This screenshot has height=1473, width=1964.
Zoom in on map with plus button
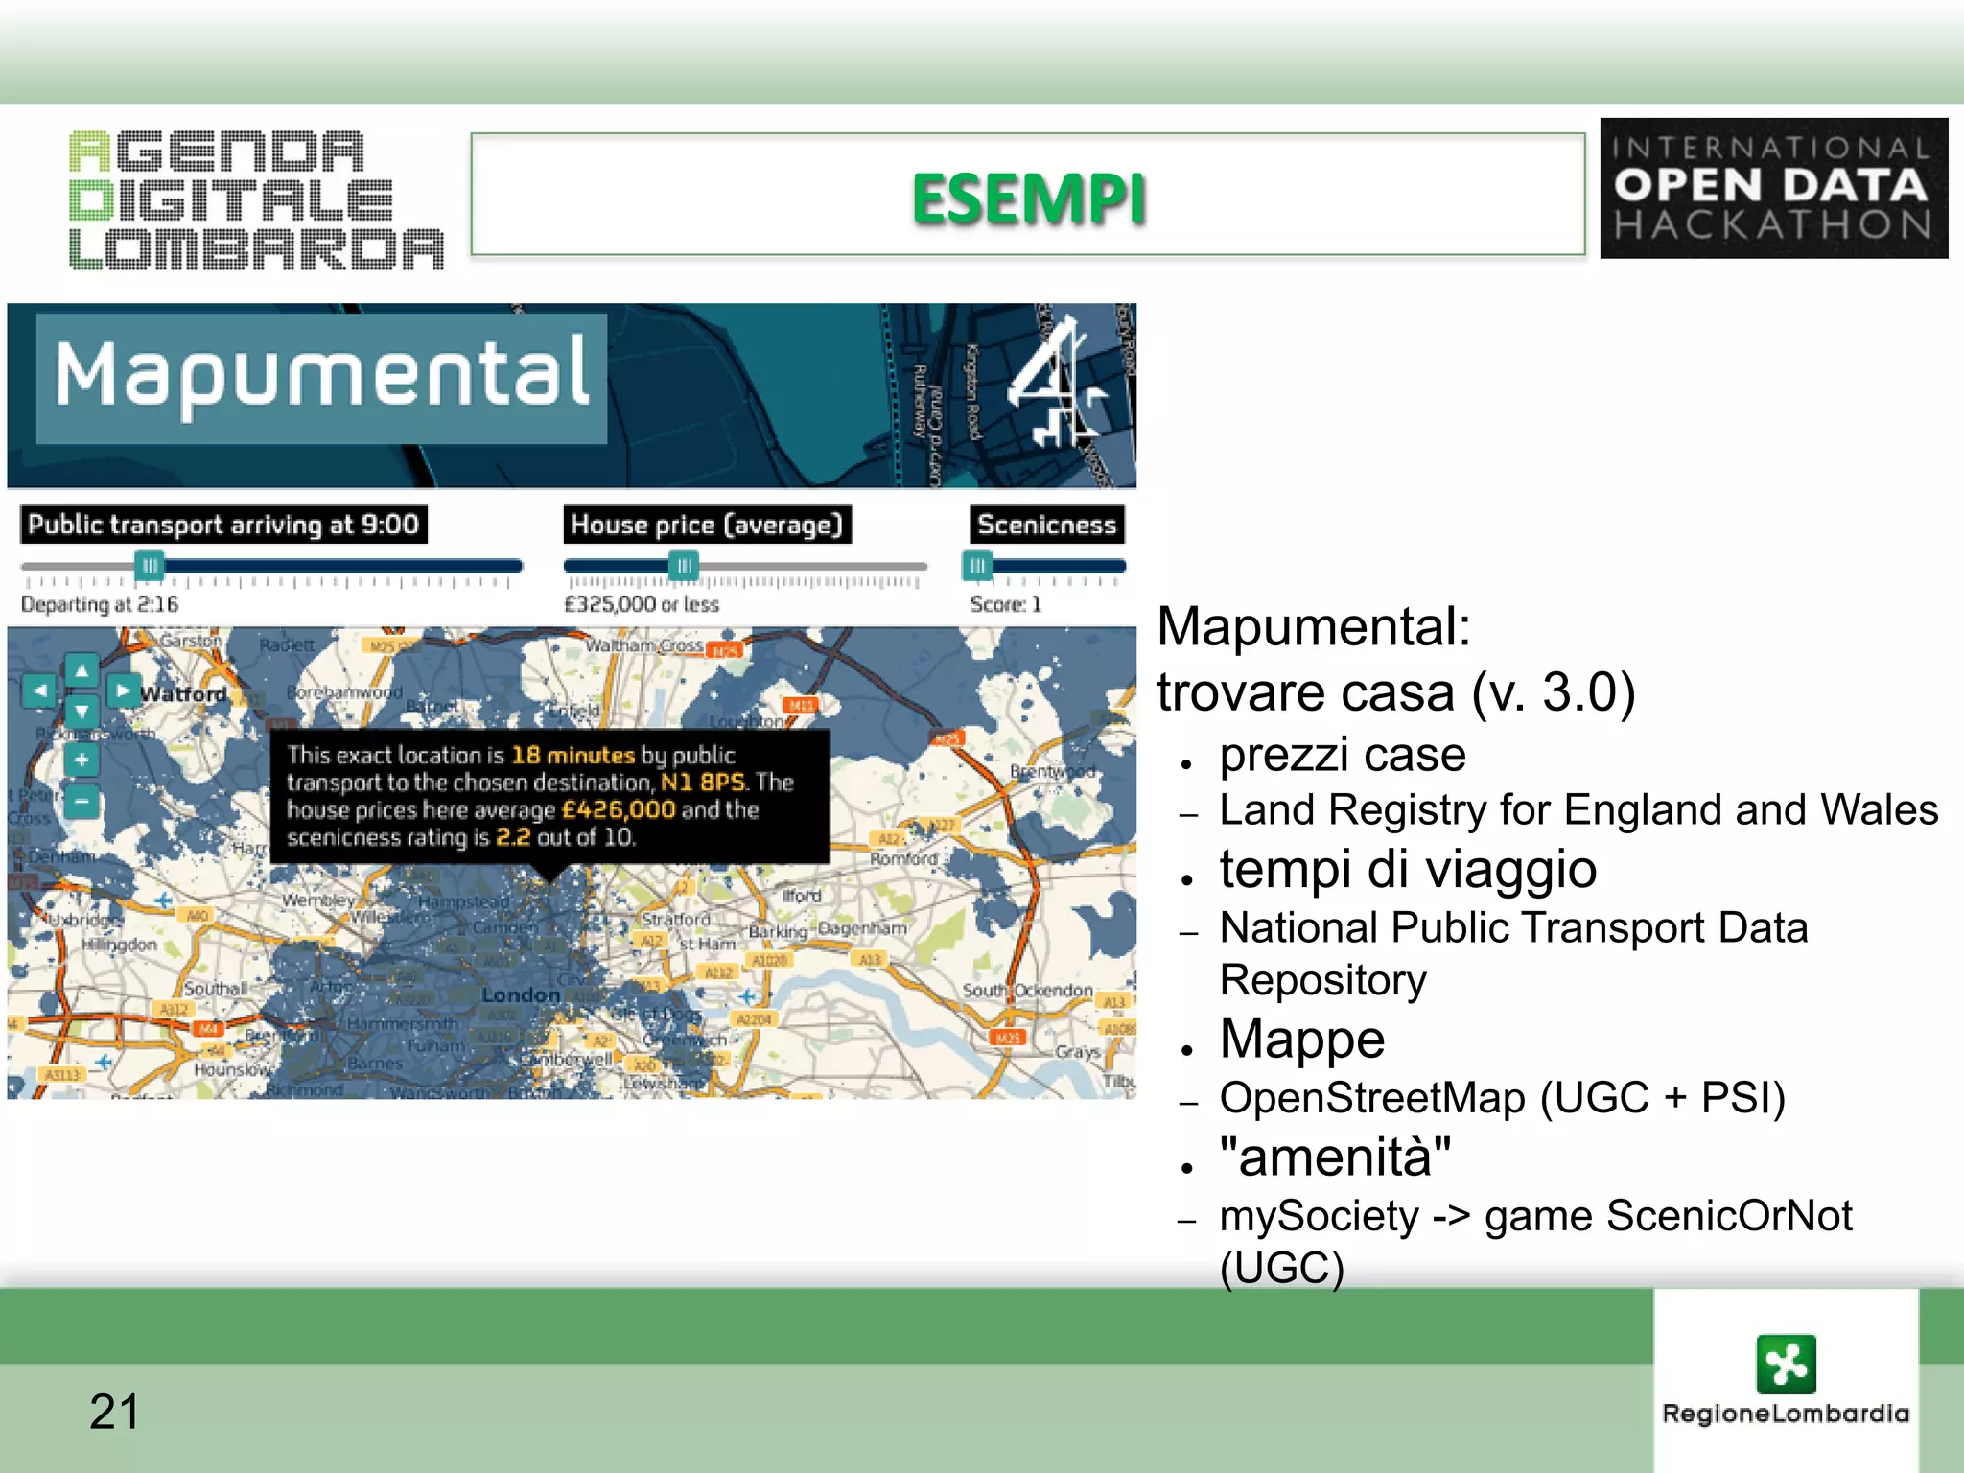coord(82,760)
